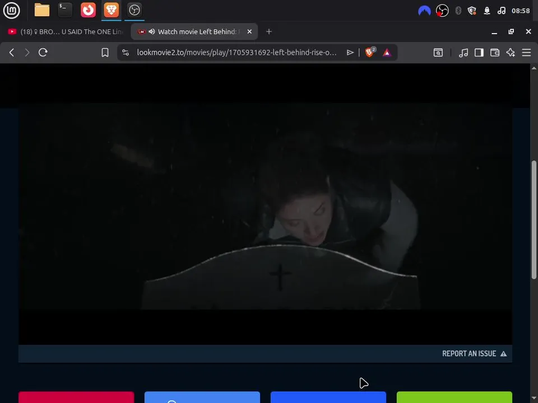The image size is (538, 403).
Task: Click the red button below the player
Action: 76,397
